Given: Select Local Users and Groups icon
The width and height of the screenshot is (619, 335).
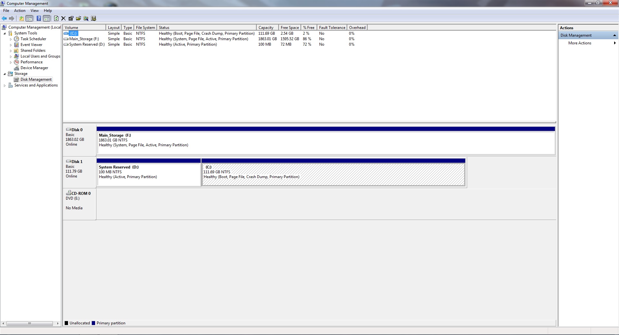Looking at the screenshot, I should 16,56.
